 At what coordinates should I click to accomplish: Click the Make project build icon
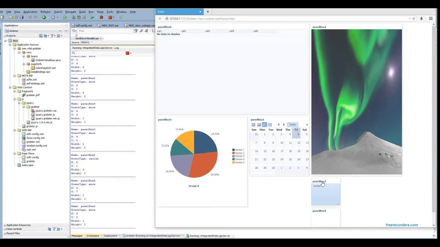pyautogui.click(x=73, y=17)
